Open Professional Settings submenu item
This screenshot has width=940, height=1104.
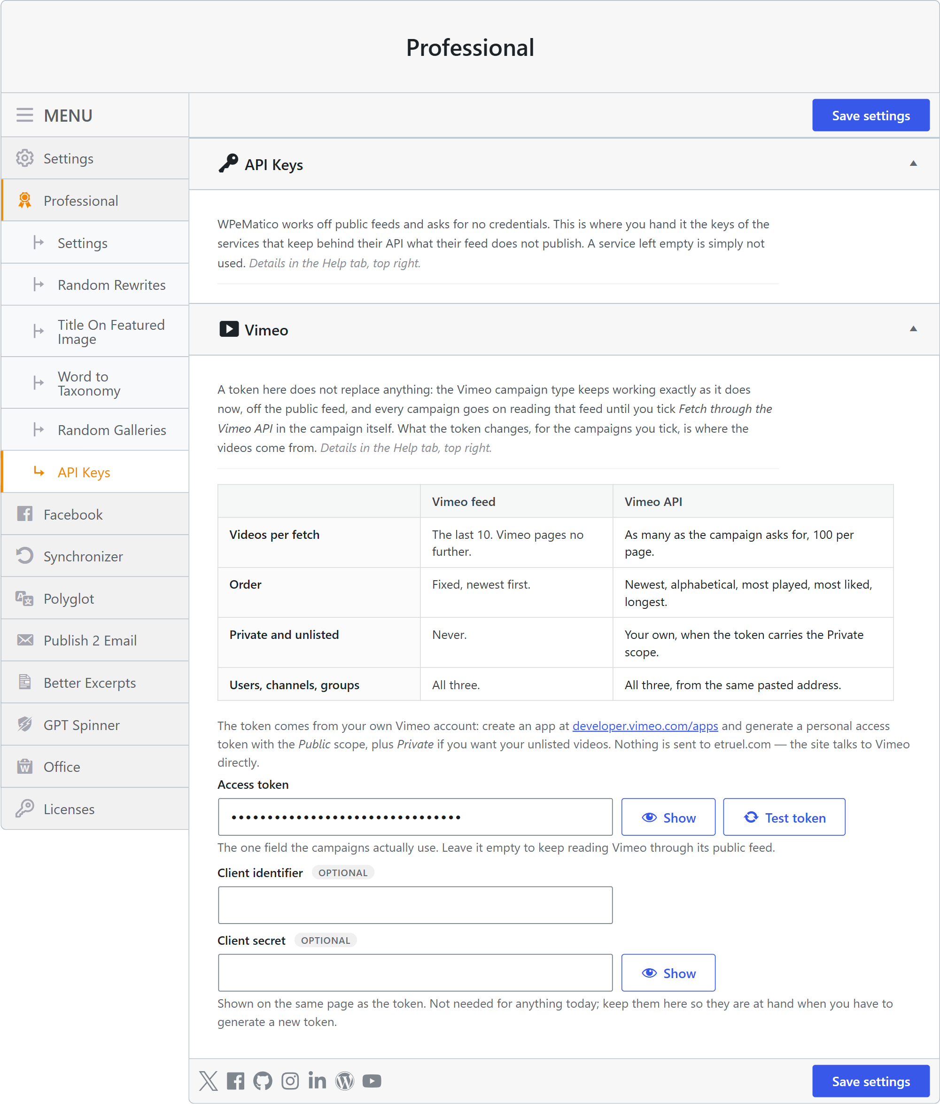pyautogui.click(x=95, y=242)
